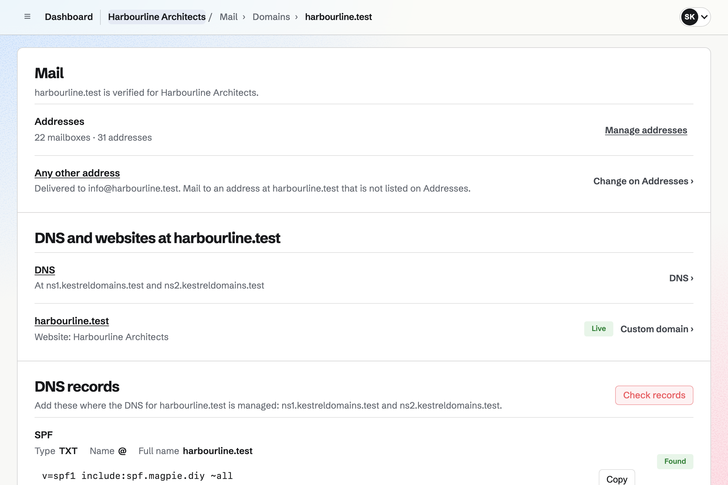The height and width of the screenshot is (485, 728).
Task: Go to Dashboard
Action: point(69,17)
